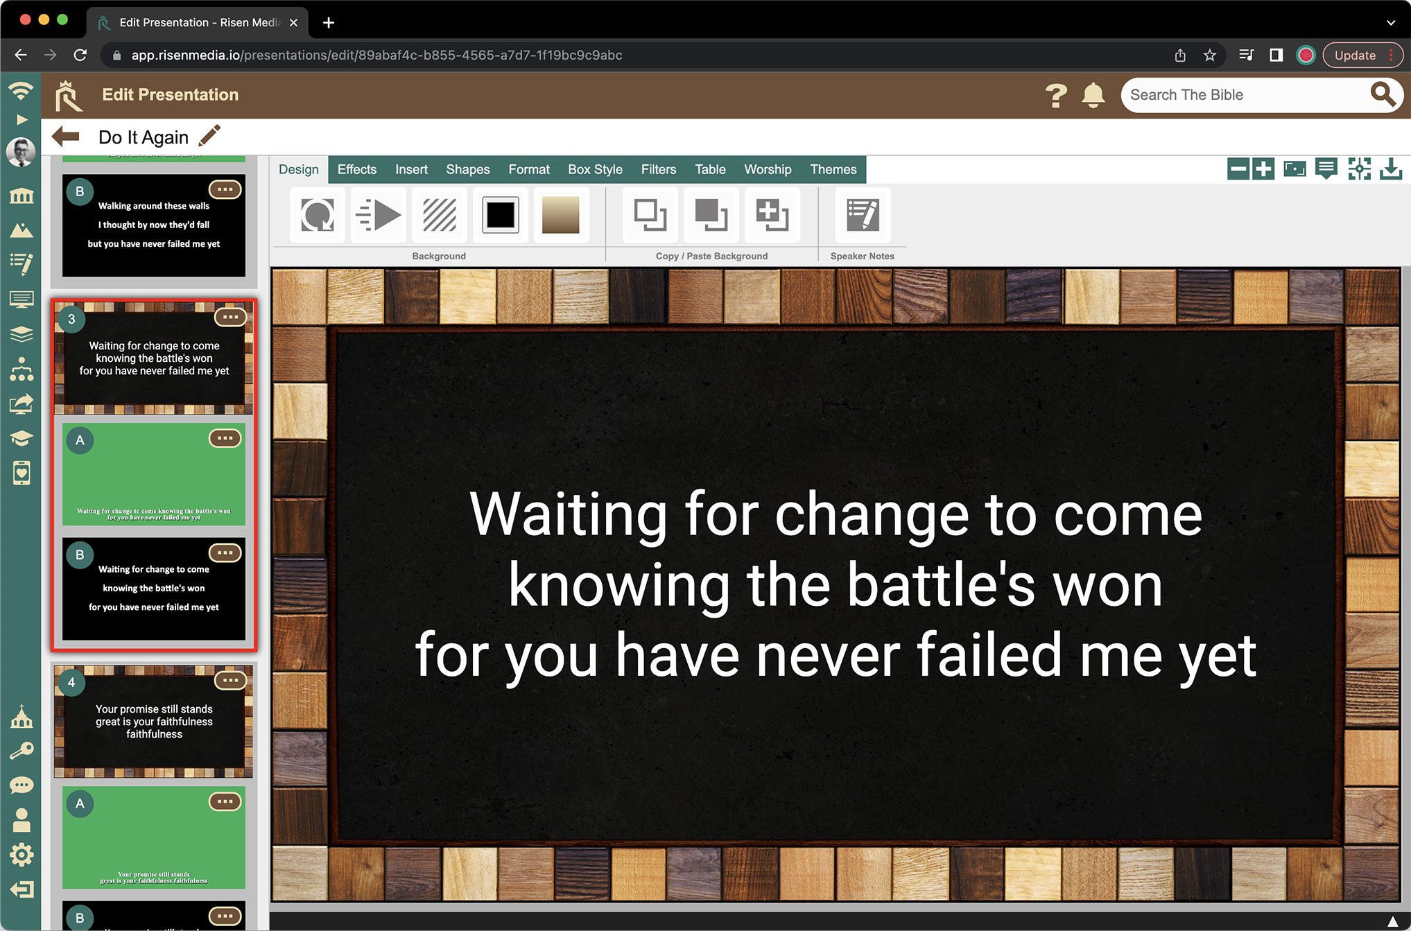
Task: Open the user profile avatar
Action: pyautogui.click(x=21, y=152)
